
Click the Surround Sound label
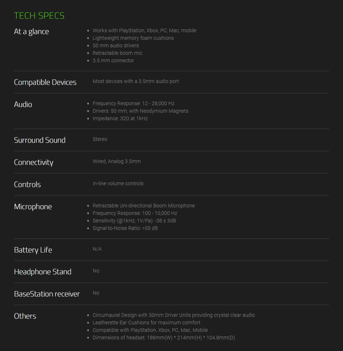[40, 140]
